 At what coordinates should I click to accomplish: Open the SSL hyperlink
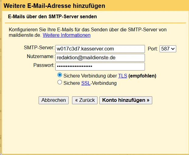(86, 83)
